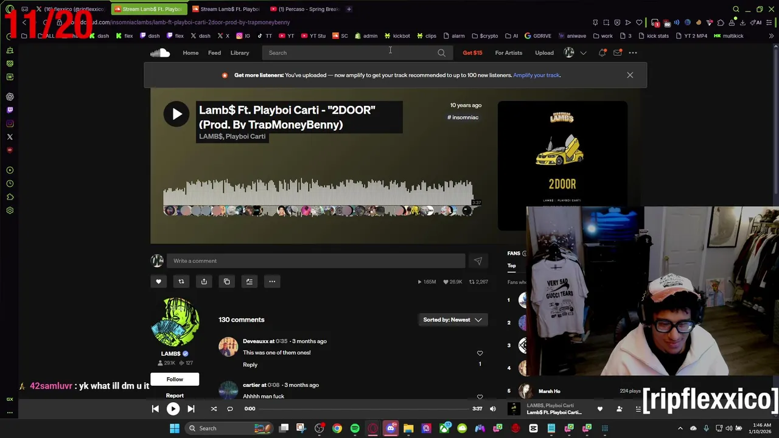
Task: Open the header three-dots more menu
Action: click(x=633, y=53)
